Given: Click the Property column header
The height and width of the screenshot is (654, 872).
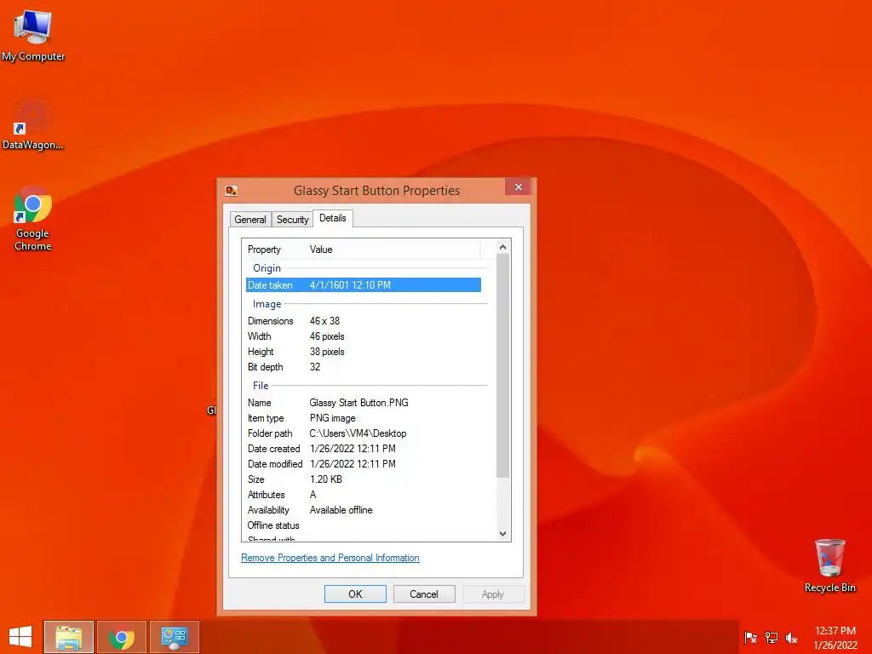Looking at the screenshot, I should 275,250.
